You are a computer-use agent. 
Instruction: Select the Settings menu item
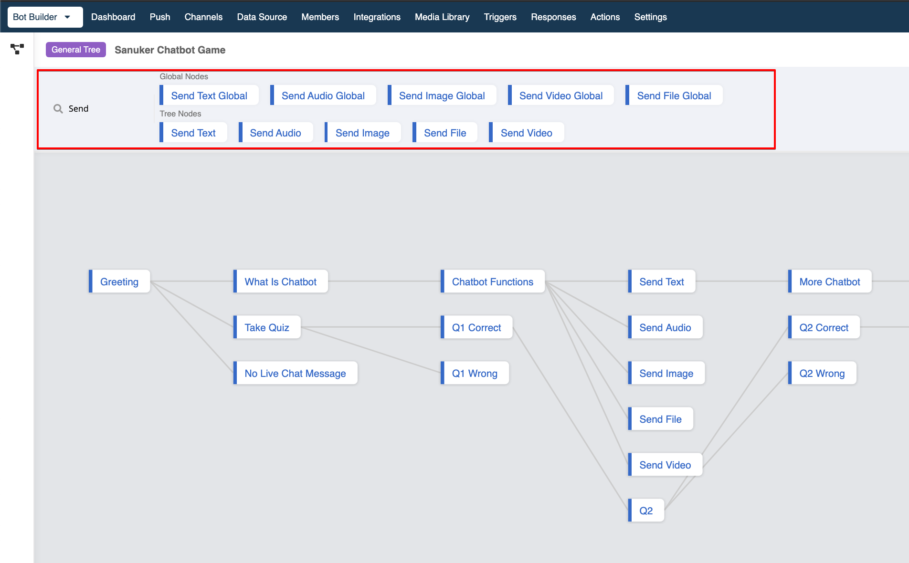[650, 17]
